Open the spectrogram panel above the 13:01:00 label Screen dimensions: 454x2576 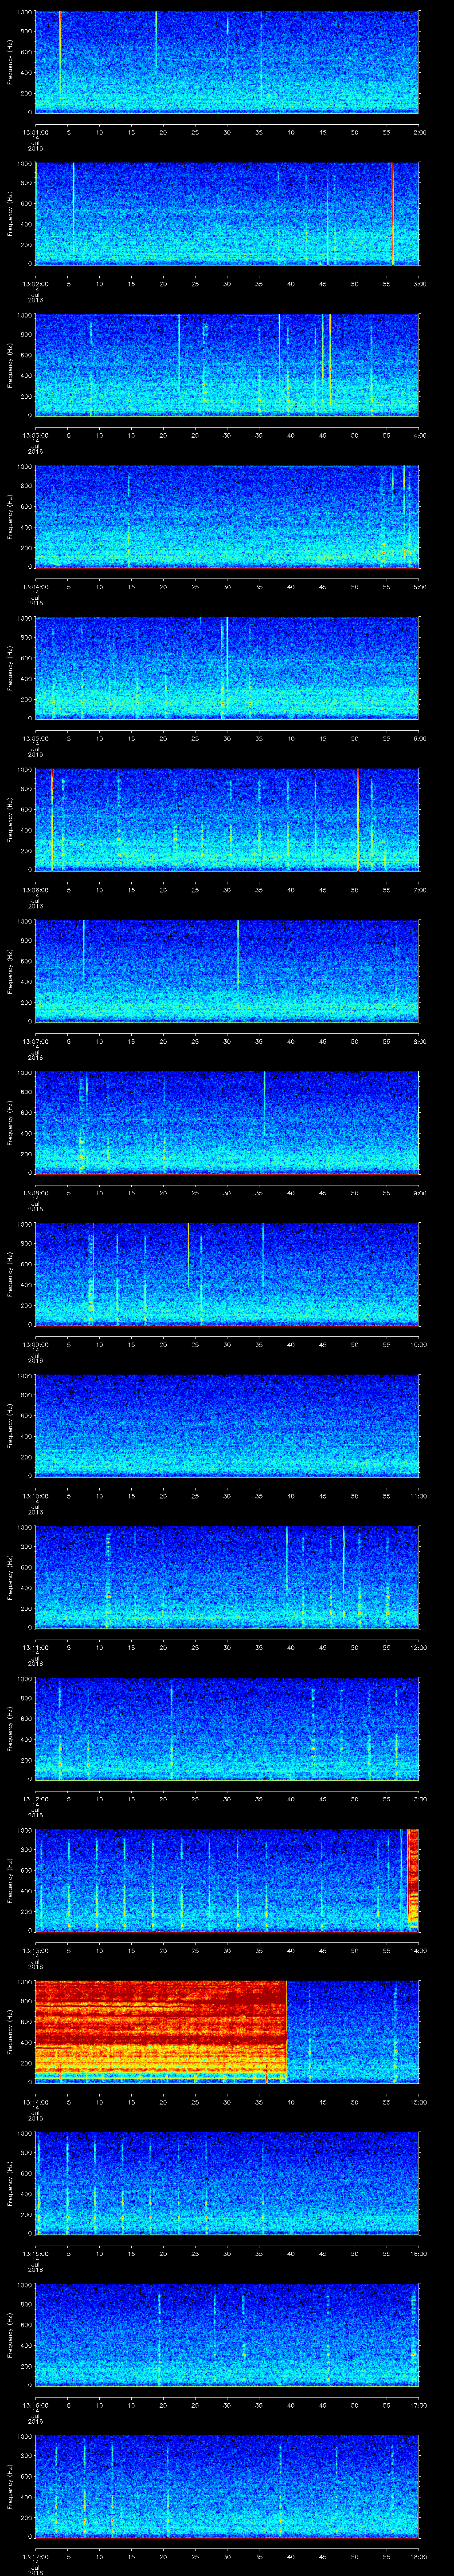click(x=227, y=62)
